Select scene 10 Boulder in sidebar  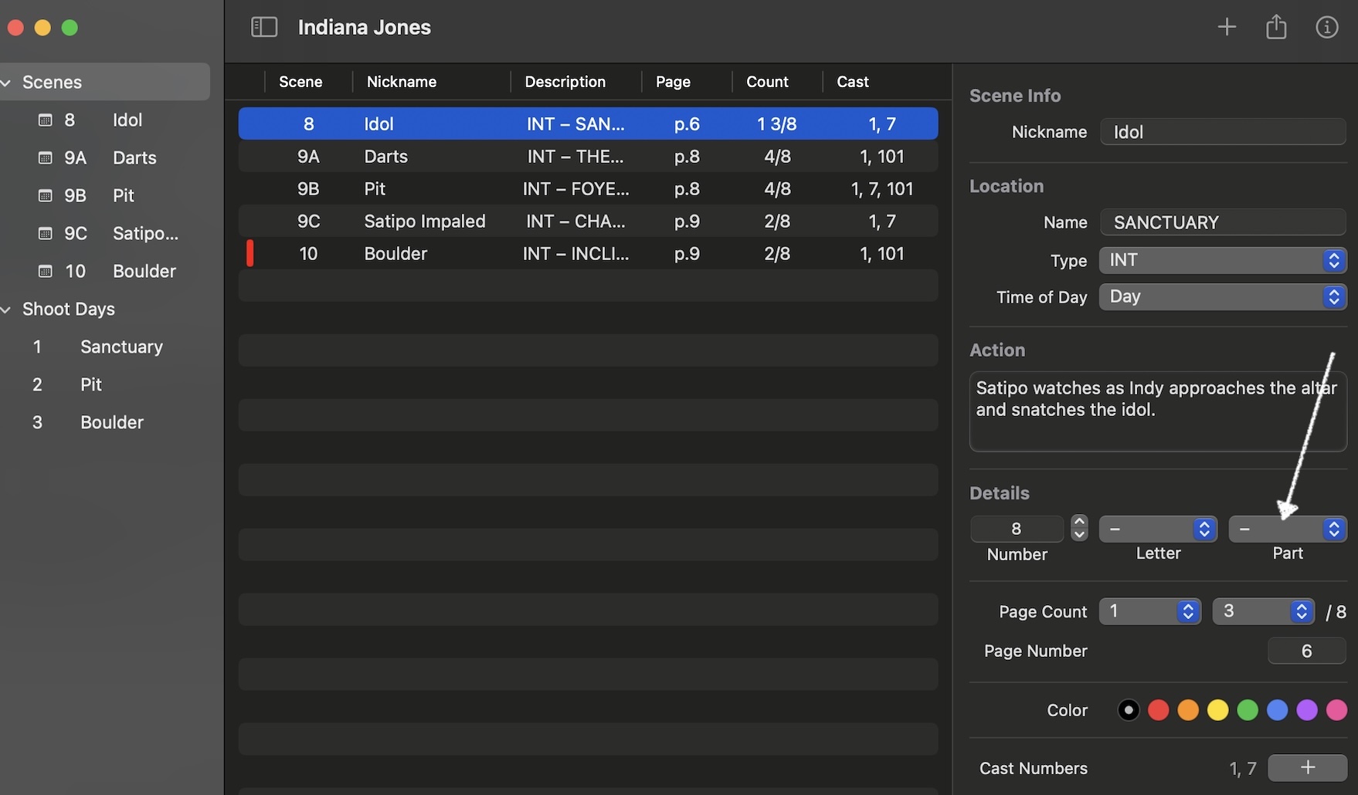click(105, 272)
